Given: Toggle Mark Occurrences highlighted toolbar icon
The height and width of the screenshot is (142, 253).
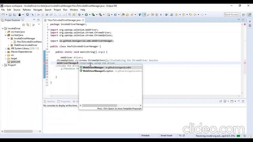Looking at the screenshot, I should [144, 15].
